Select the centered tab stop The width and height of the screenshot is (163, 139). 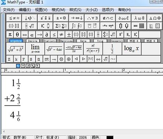click(x=23, y=66)
